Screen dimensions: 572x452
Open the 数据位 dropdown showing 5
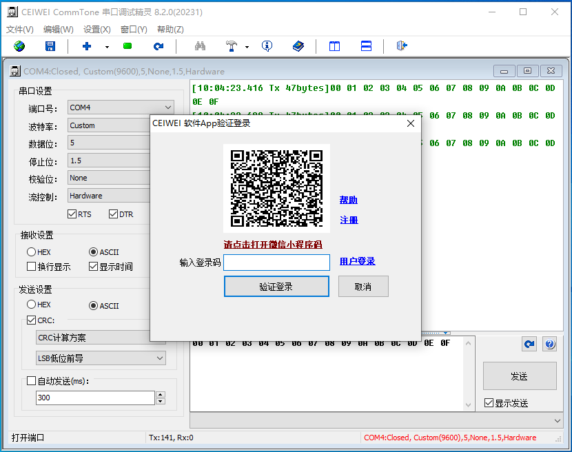109,143
